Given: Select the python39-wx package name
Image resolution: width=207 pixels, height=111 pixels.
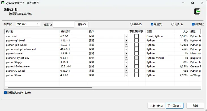Looking at the screenshot, I should point(14,75).
